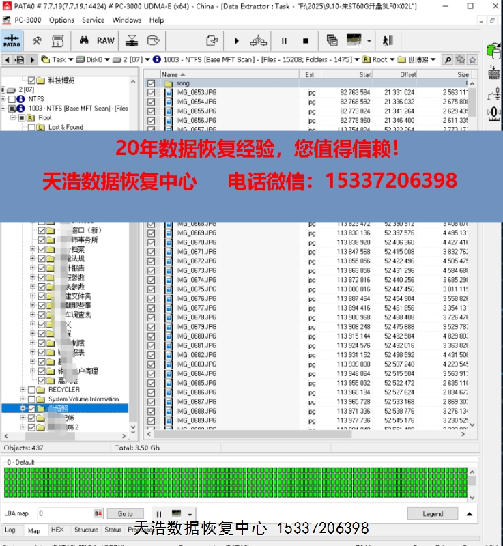Switch to the HEX tab

57,530
